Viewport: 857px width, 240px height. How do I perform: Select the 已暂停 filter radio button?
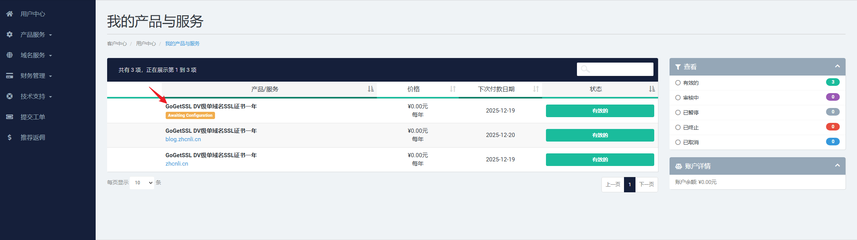[x=678, y=113]
